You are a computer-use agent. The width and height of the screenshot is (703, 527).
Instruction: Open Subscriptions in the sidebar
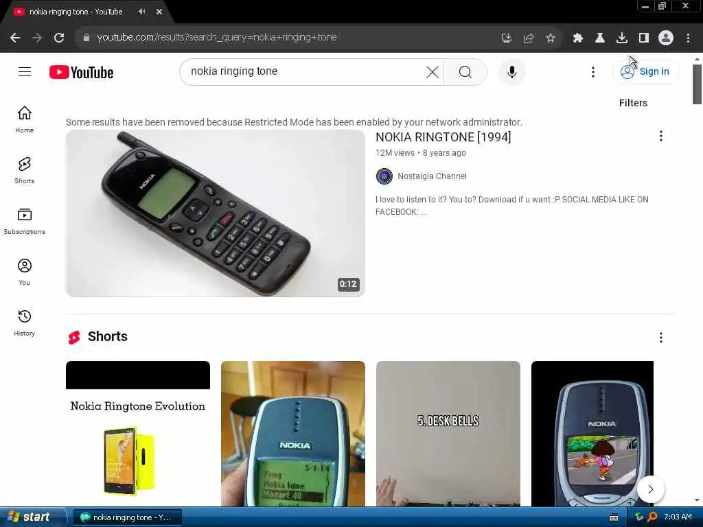(x=24, y=222)
